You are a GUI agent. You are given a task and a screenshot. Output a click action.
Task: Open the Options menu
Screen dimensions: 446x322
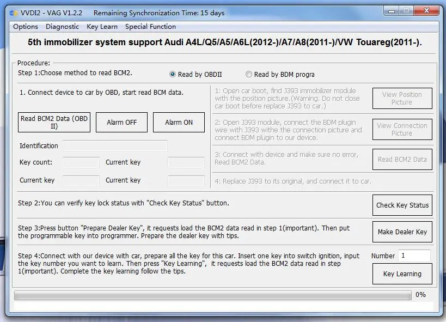pos(25,27)
